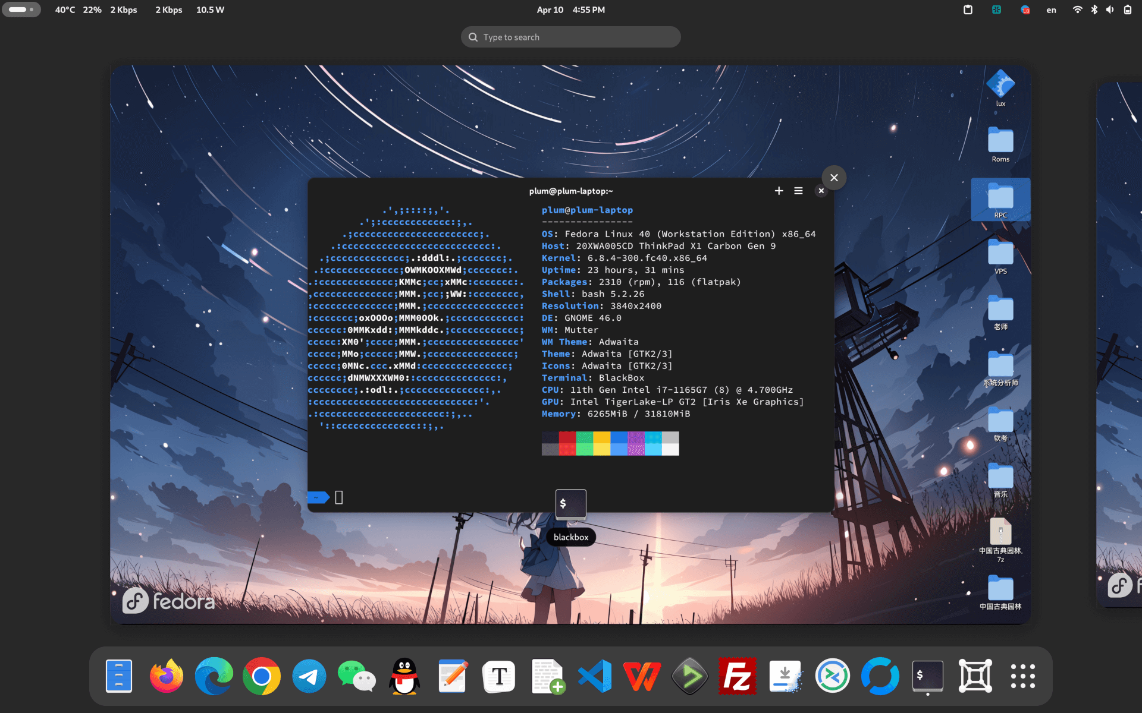Open Microsoft Edge from the dock

tap(214, 676)
